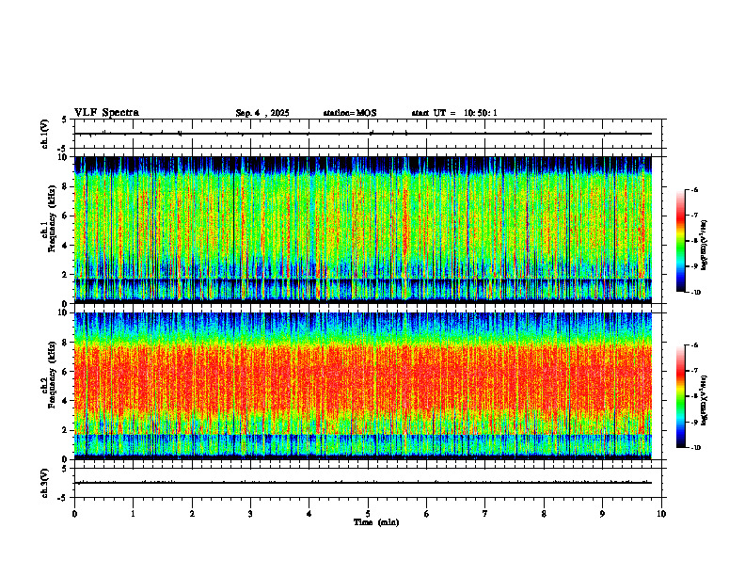745x576 pixels.
Task: Click the time axis tick label 2
Action: click(192, 514)
